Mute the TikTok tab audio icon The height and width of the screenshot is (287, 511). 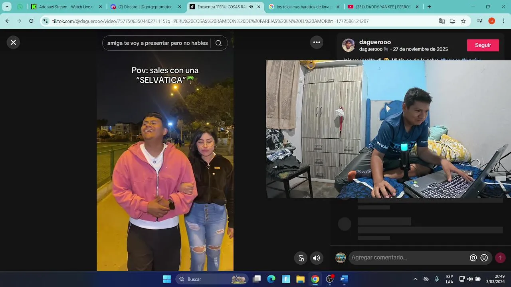[251, 7]
